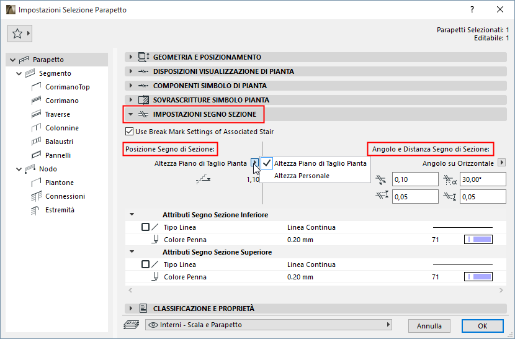Open the Altezza Piano di Taglio popup arrow
This screenshot has height=339, width=515.
[x=254, y=163]
